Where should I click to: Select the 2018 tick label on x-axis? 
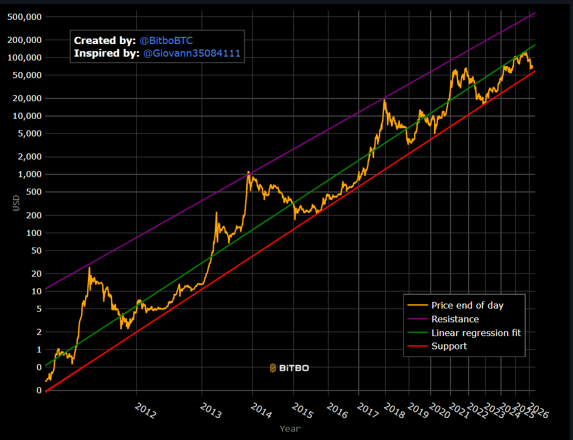[x=394, y=410]
